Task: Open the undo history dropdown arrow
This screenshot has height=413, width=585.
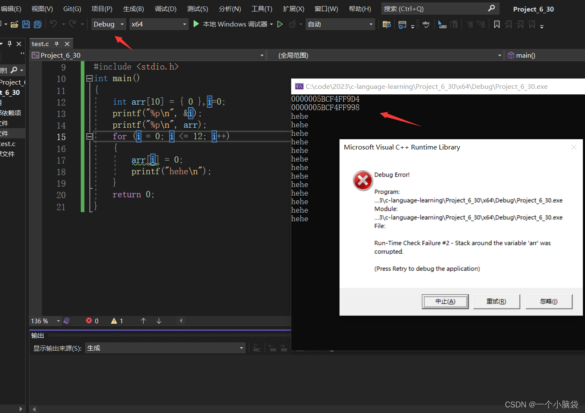Action: pos(63,24)
